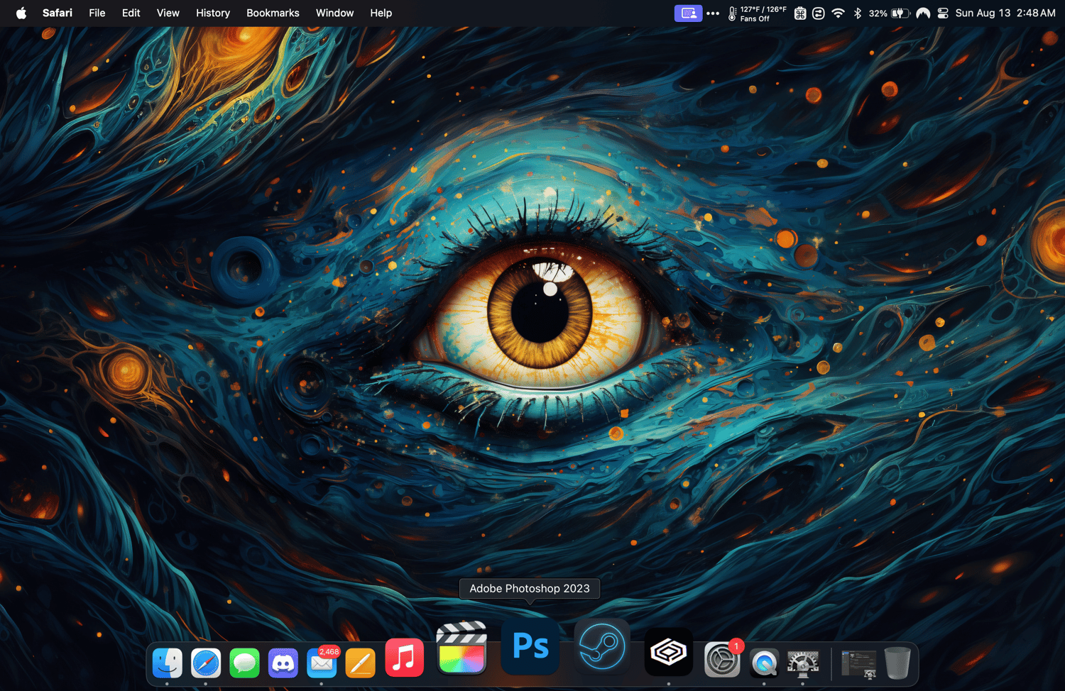Open the Help menu

[x=381, y=13]
